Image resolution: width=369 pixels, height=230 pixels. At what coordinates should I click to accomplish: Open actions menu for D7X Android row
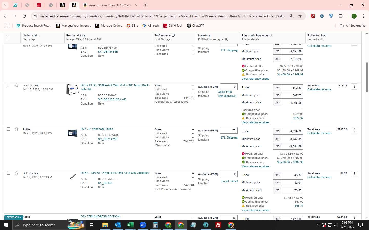coord(354,217)
